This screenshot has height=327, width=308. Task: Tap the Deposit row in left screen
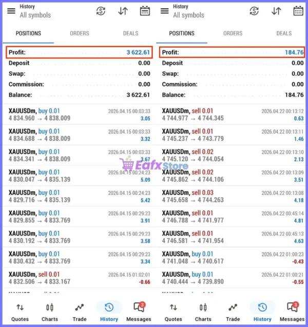[x=79, y=63]
